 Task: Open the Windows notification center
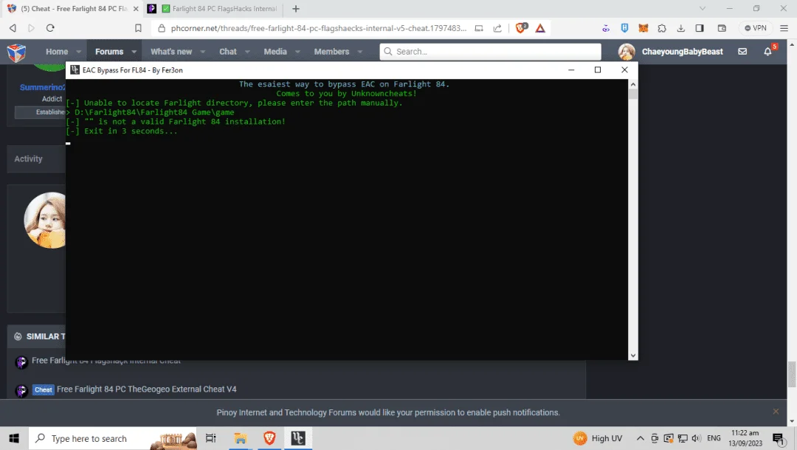click(779, 438)
